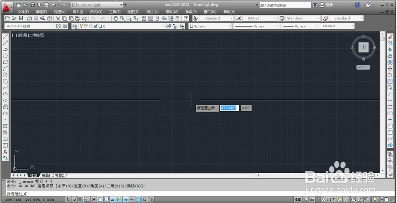Toggle Object Snap in status bar
The width and height of the screenshot is (397, 203).
click(x=100, y=199)
